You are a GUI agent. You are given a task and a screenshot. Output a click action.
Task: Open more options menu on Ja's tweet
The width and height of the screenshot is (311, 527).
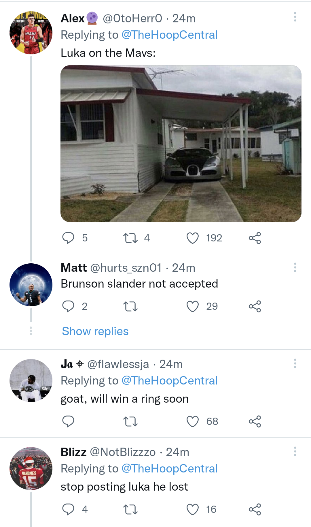295,363
